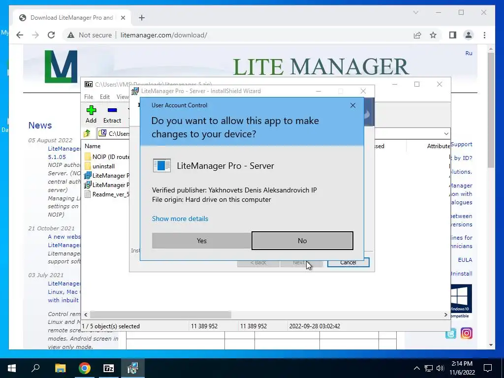Open Show more details link

180,219
